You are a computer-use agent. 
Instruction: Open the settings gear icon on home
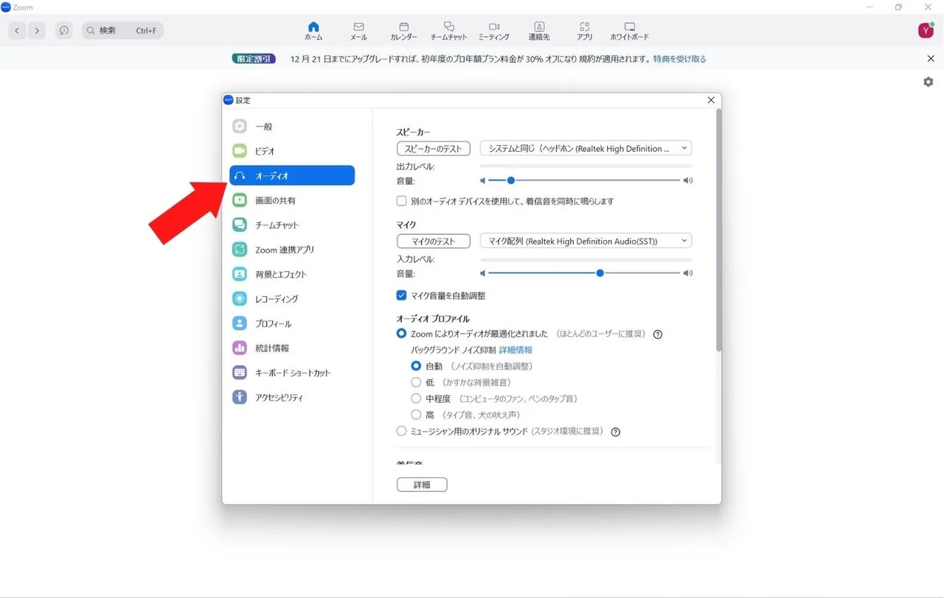pyautogui.click(x=929, y=82)
